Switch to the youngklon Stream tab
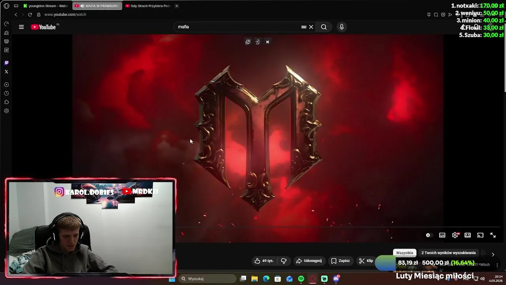The height and width of the screenshot is (285, 506). coord(46,6)
